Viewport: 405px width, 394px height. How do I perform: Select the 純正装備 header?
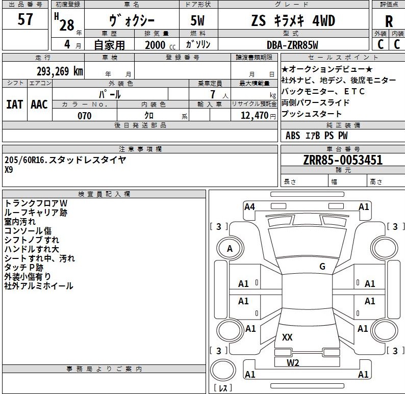pos(343,125)
